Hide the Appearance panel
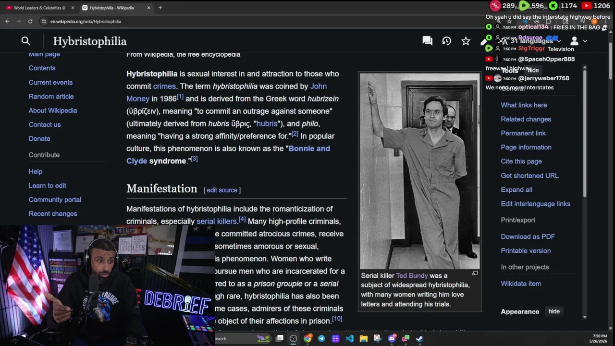Image resolution: width=615 pixels, height=346 pixels. point(554,311)
